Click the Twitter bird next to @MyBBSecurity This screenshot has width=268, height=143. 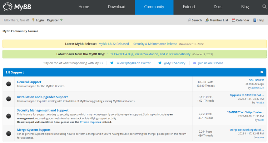pos(160,63)
